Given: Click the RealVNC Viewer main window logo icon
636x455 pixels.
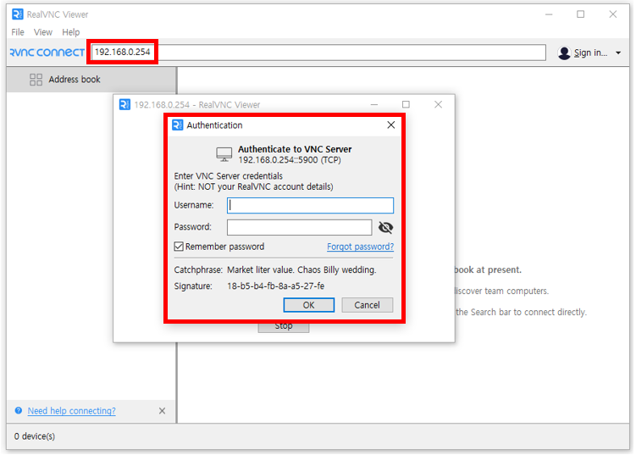Looking at the screenshot, I should (18, 14).
